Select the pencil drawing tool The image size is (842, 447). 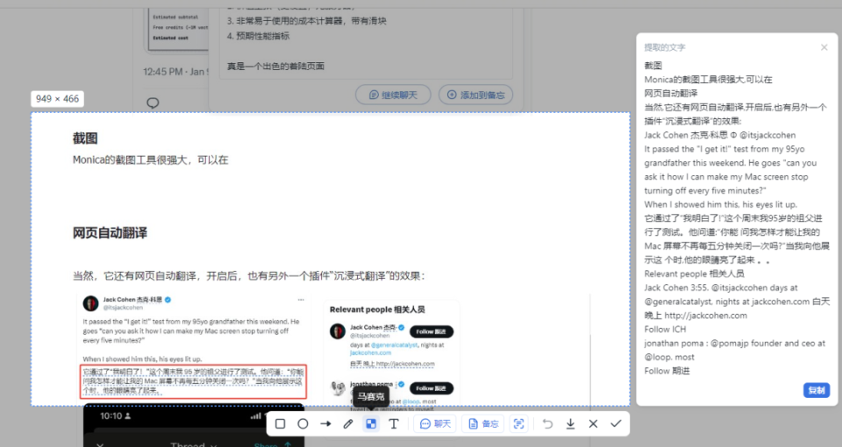coord(348,424)
